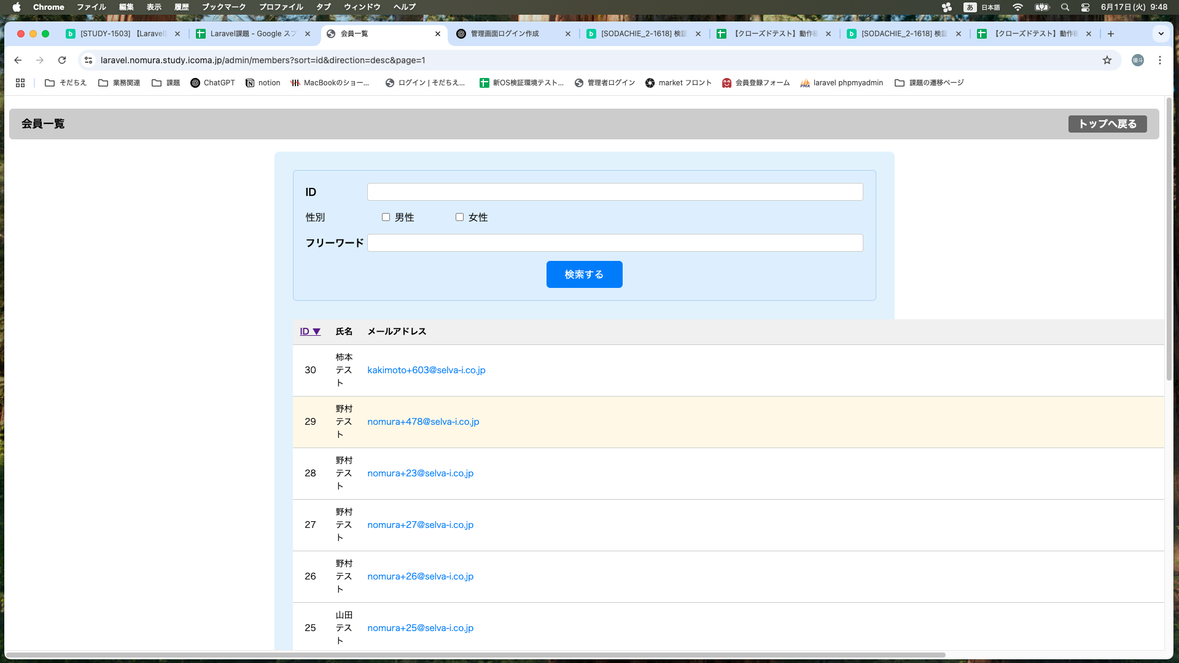
Task: Check the 男性 checkbox
Action: [x=386, y=217]
